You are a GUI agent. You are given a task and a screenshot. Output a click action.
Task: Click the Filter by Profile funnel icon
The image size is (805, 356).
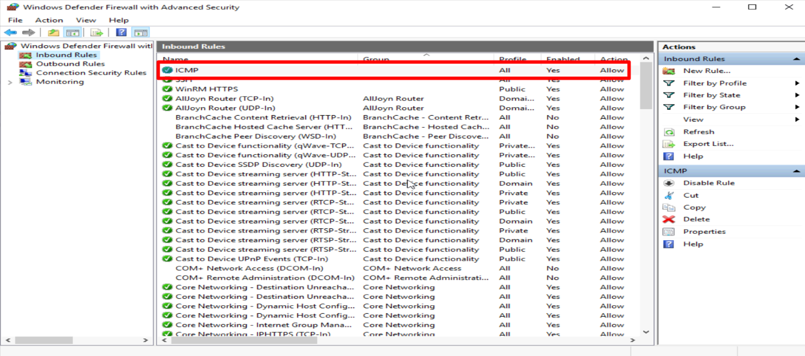point(669,83)
